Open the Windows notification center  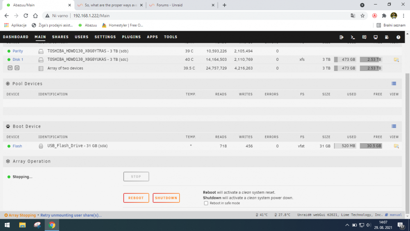pos(401,225)
